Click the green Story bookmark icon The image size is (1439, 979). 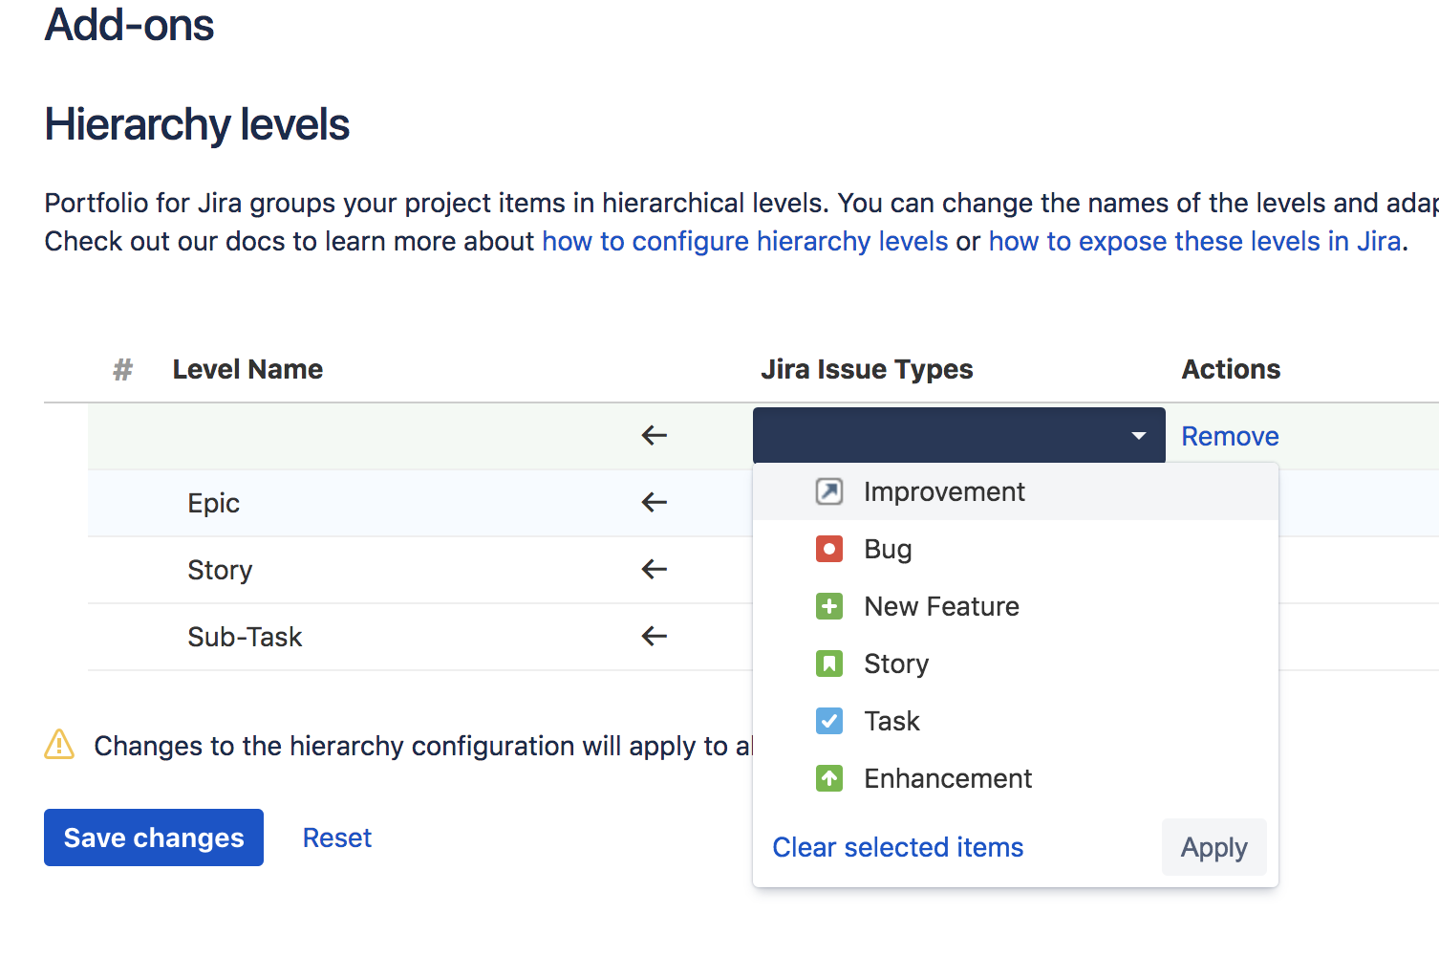coord(828,664)
